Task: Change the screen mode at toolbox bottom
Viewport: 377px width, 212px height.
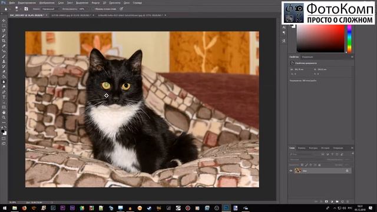Action: 4,144
